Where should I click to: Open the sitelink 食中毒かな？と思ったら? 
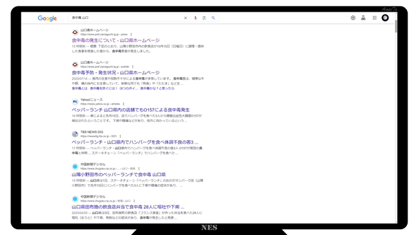[157, 88]
